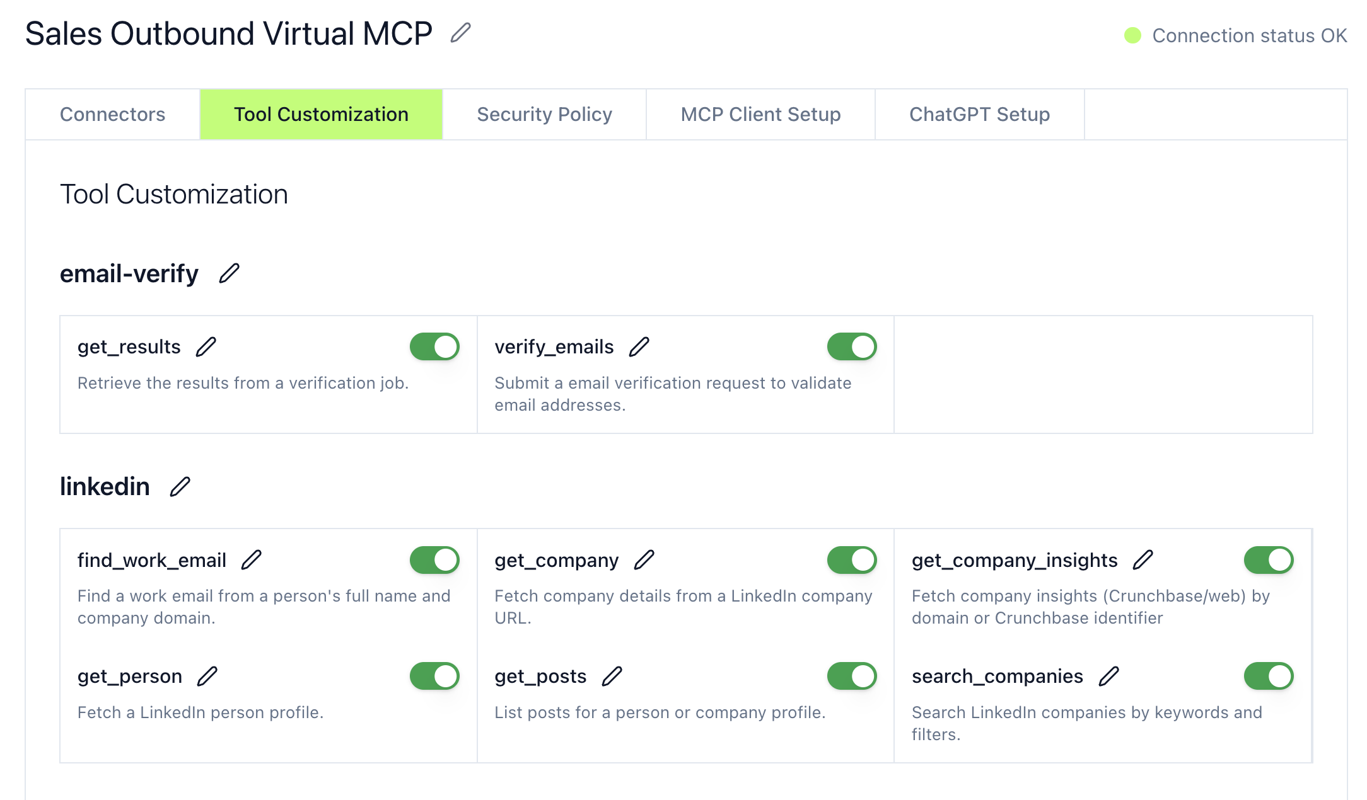Edit the find_work_email tool name
The height and width of the screenshot is (800, 1367).
[x=251, y=559]
